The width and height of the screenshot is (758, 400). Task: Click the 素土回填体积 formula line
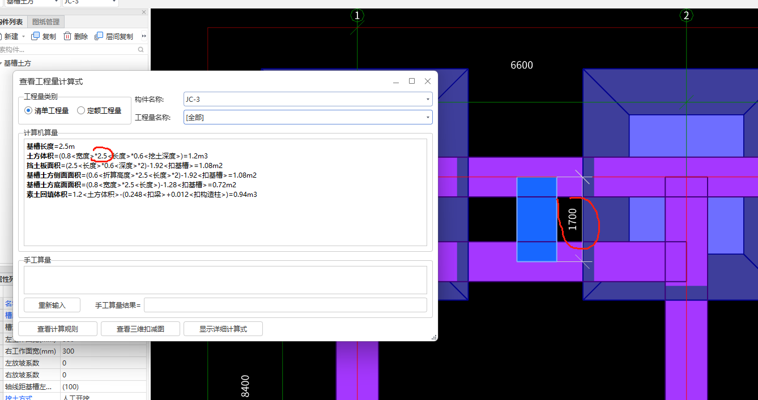tap(142, 195)
